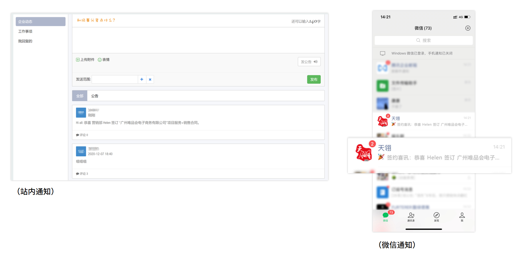Open 评论 0 under Helen contract post
The height and width of the screenshot is (259, 520).
(x=82, y=135)
